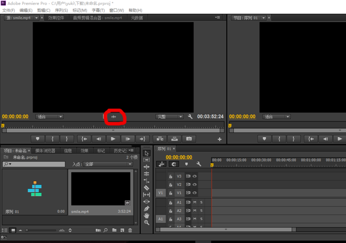The height and width of the screenshot is (243, 346).
Task: Toggle nest sequence insert mode button
Action: tap(161, 164)
